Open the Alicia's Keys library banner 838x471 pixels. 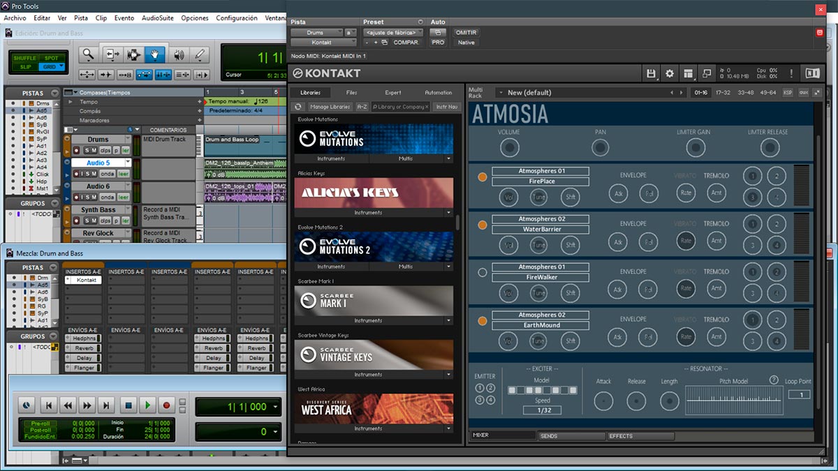tap(374, 193)
